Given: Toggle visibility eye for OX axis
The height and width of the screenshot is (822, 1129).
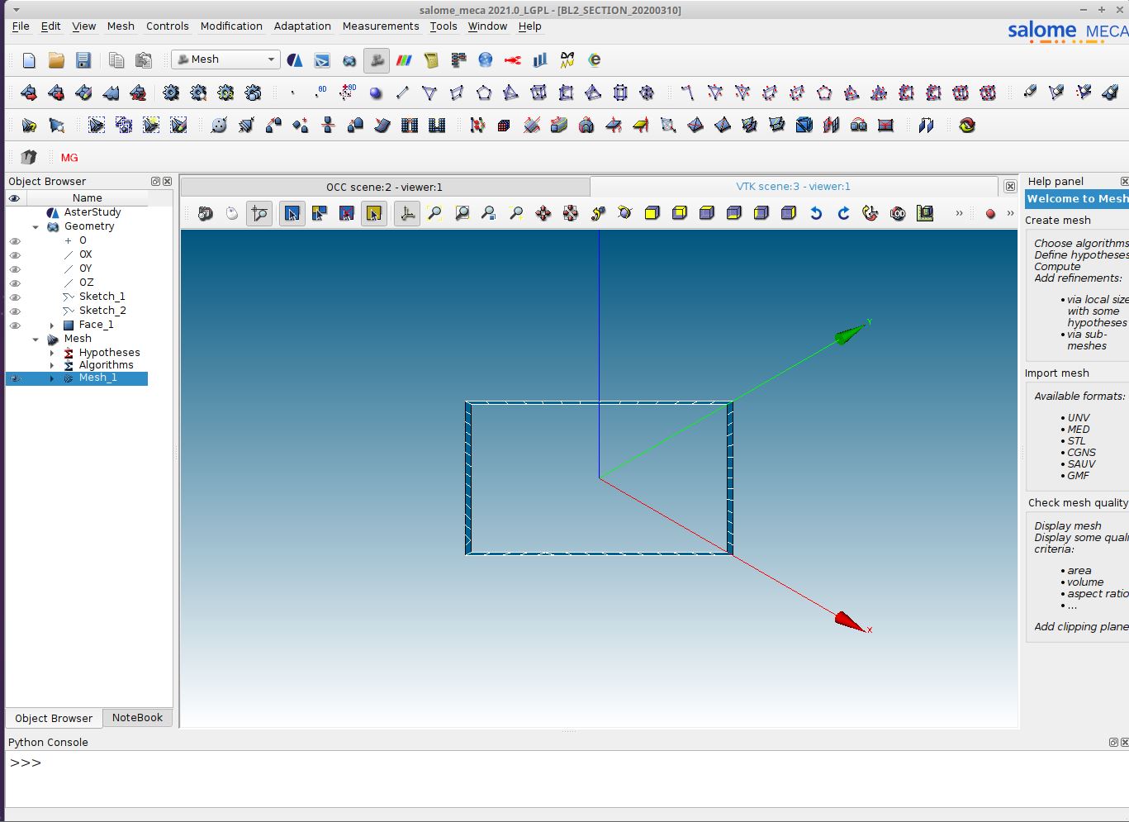Looking at the screenshot, I should click(15, 255).
